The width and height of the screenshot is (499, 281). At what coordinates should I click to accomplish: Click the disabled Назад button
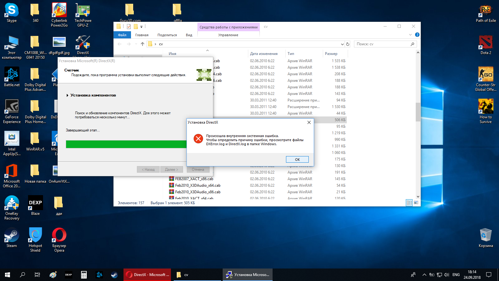click(x=148, y=170)
